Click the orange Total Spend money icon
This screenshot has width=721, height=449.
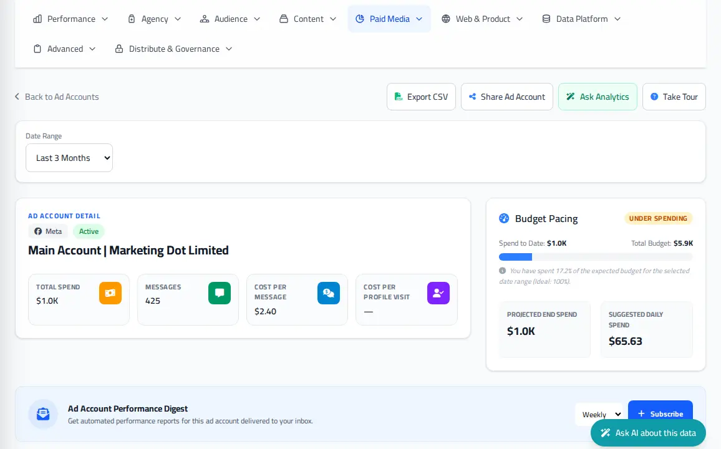[x=110, y=293]
